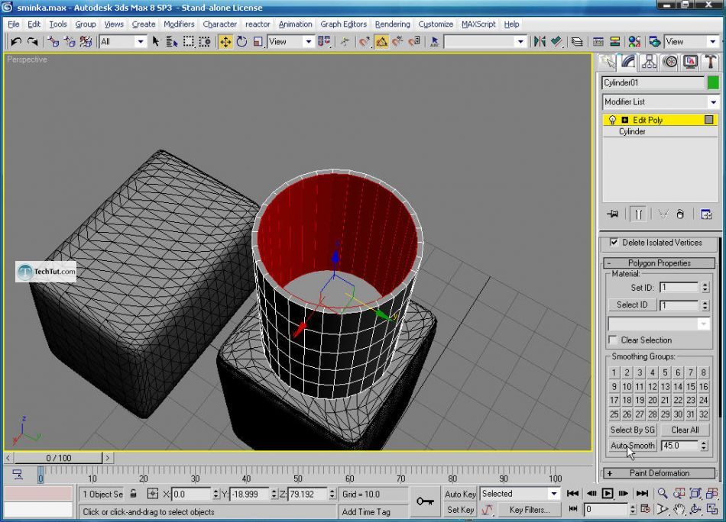
Task: Expand the Edit Poly sub-object tree
Action: point(624,120)
